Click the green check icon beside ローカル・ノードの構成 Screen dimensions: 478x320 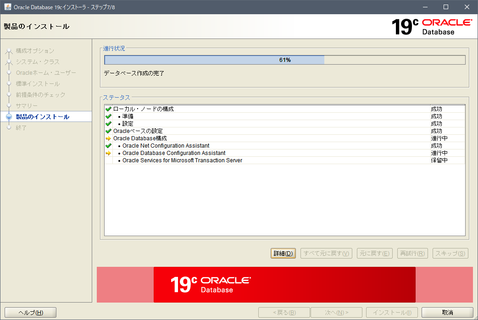[108, 109]
